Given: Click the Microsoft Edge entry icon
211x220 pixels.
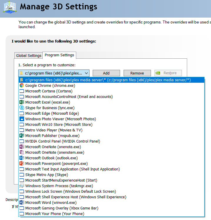Looking at the screenshot, I should coord(22,113).
